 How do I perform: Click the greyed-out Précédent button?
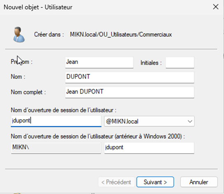point(116,182)
